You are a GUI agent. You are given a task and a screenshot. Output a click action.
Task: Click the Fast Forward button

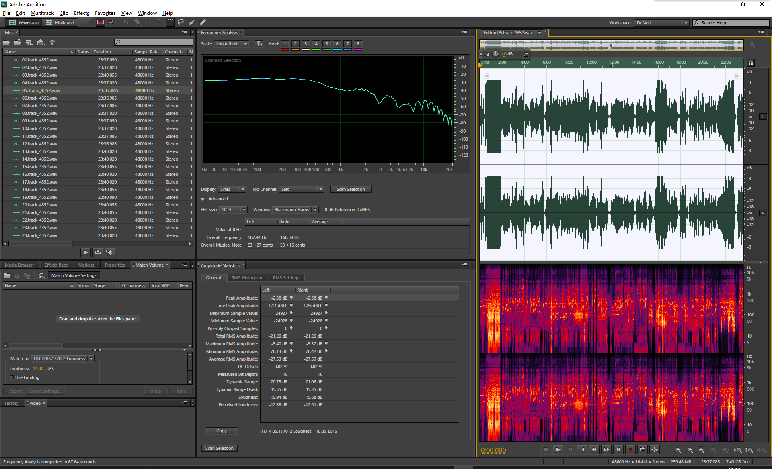coord(606,450)
